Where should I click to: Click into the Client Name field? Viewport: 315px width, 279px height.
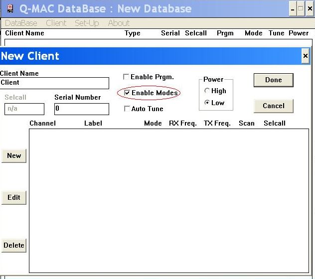click(x=54, y=83)
